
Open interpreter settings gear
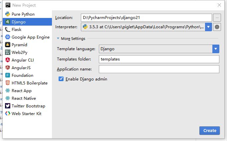pyautogui.click(x=217, y=27)
